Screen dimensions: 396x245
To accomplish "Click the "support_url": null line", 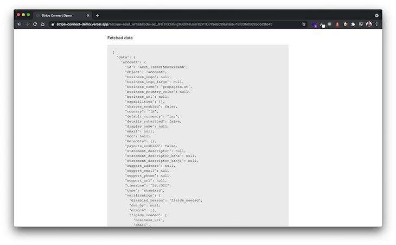I will coord(146,180).
